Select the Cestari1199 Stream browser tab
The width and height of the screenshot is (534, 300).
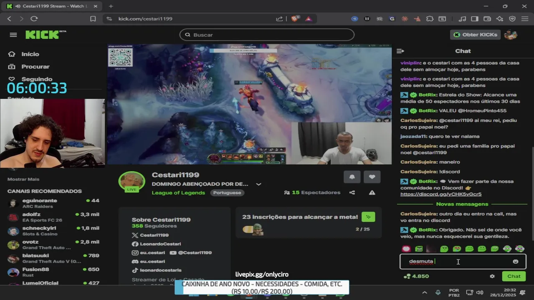51,6
